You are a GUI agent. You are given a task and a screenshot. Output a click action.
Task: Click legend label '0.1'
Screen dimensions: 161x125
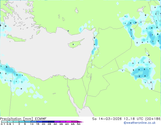pyautogui.click(x=3, y=124)
